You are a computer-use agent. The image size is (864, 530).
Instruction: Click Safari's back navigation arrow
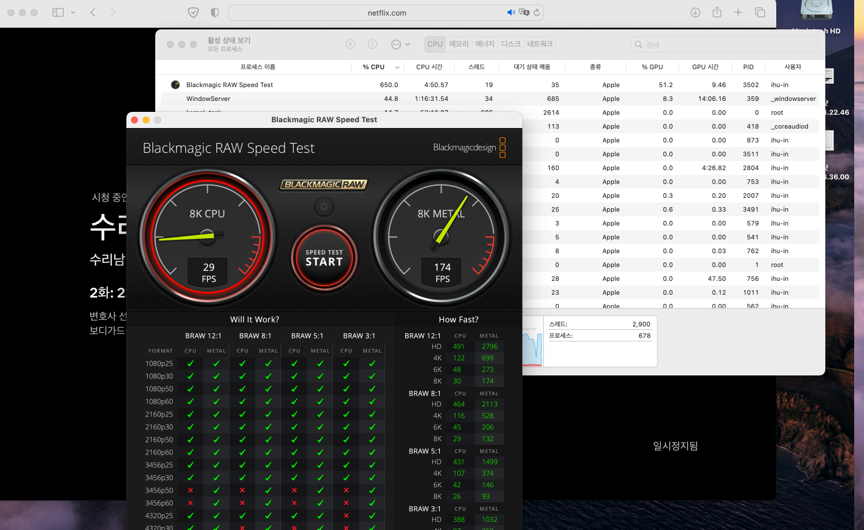coord(93,12)
